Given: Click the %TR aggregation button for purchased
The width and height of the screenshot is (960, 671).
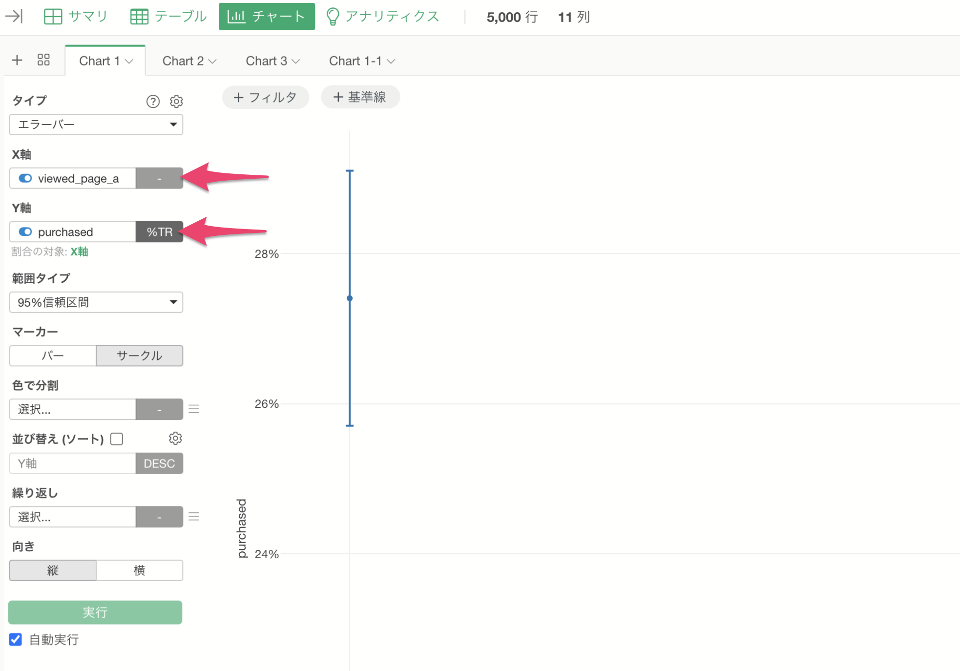Looking at the screenshot, I should click(x=159, y=232).
